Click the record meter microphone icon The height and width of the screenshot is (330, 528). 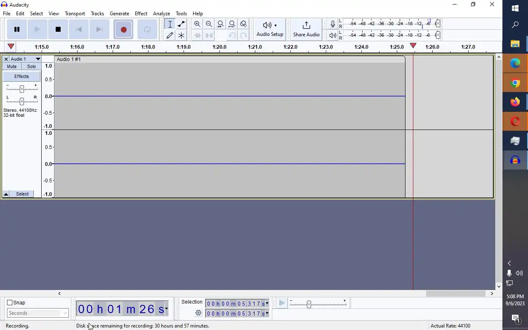click(x=333, y=24)
